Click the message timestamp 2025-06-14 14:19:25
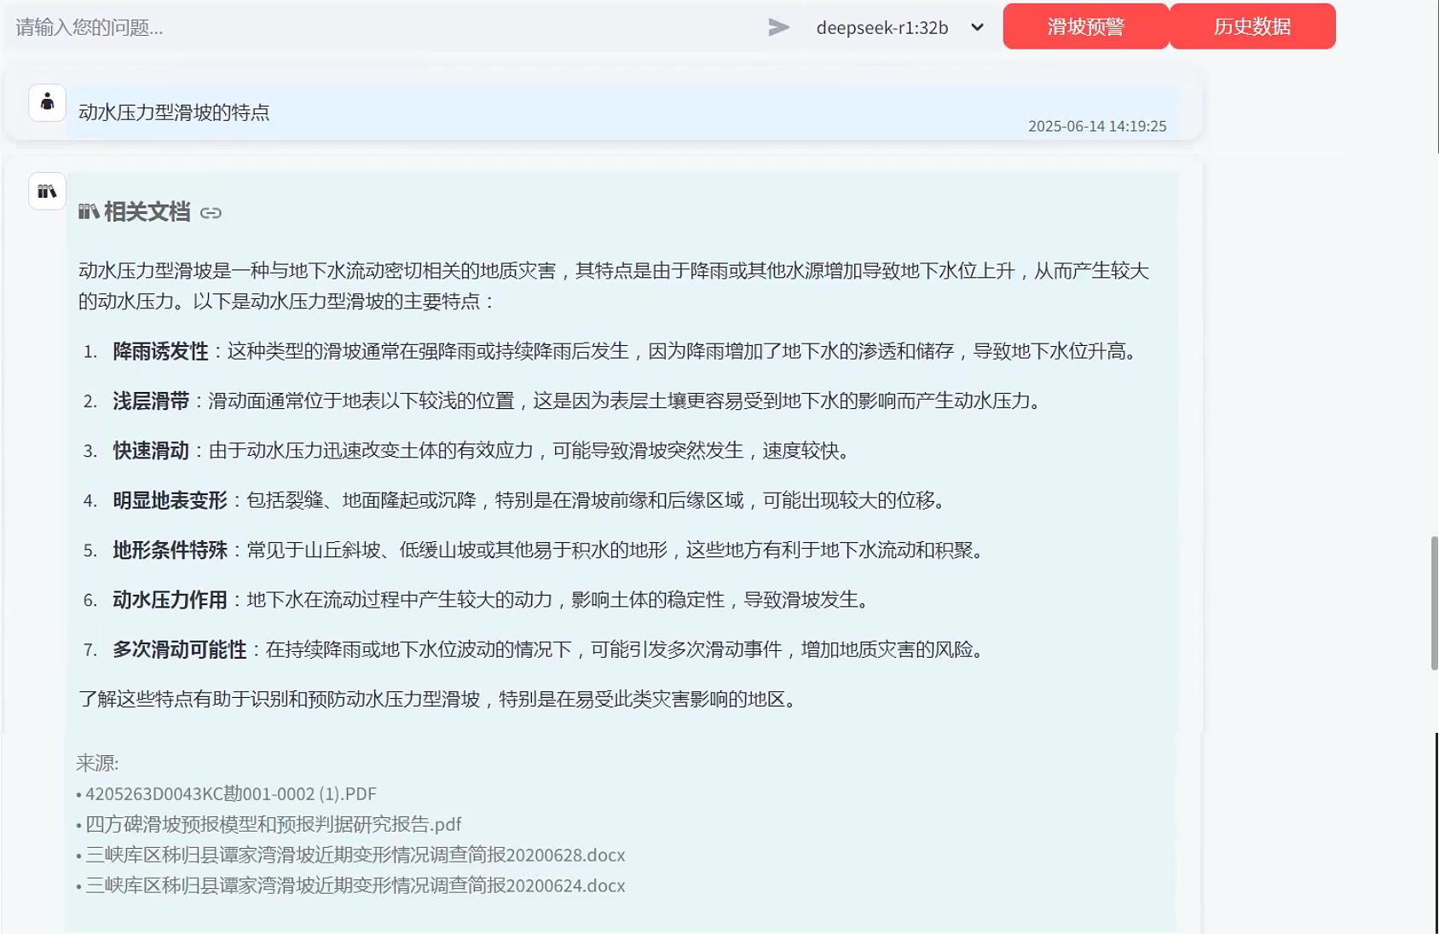 tap(1096, 126)
